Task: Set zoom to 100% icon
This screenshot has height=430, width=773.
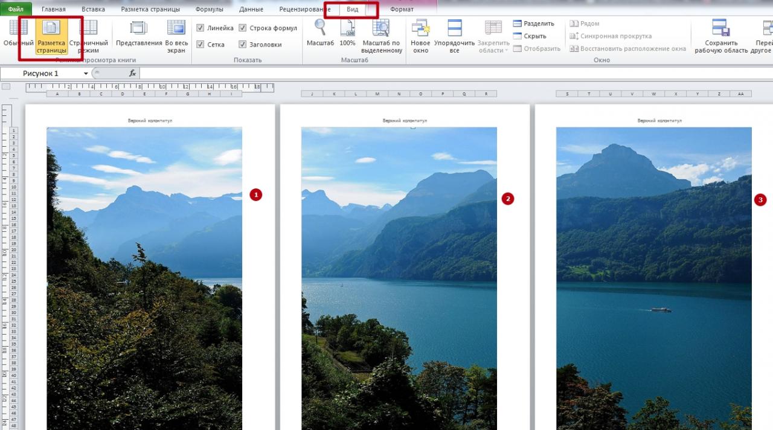Action: [347, 28]
